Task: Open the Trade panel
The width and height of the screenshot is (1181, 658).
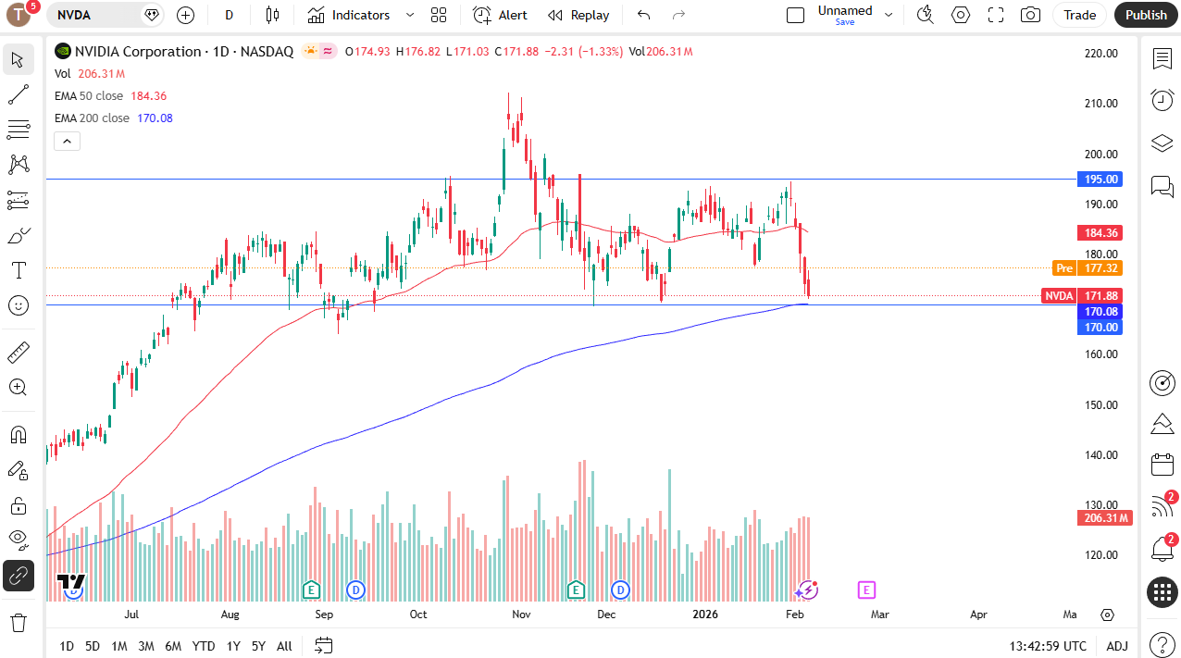Action: pyautogui.click(x=1079, y=15)
